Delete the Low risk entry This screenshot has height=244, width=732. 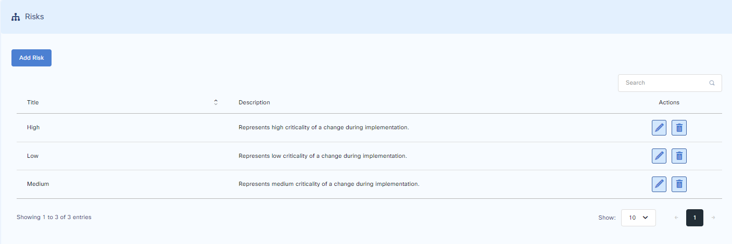(x=679, y=156)
